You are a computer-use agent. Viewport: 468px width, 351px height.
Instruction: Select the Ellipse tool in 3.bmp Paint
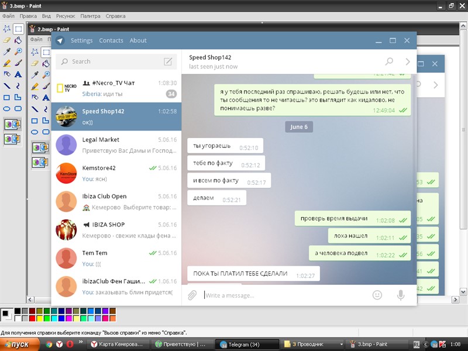pyautogui.click(x=6, y=109)
